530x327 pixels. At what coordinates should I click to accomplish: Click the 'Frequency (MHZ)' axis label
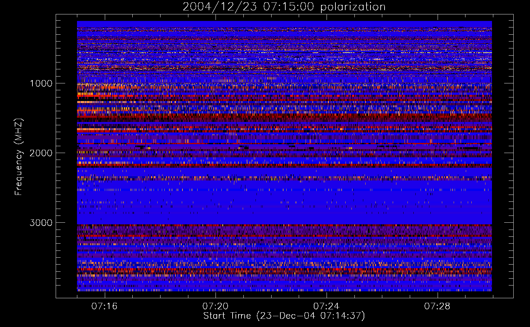(19, 157)
